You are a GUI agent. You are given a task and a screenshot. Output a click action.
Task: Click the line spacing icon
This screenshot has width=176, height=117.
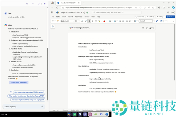pyautogui.click(x=135, y=21)
